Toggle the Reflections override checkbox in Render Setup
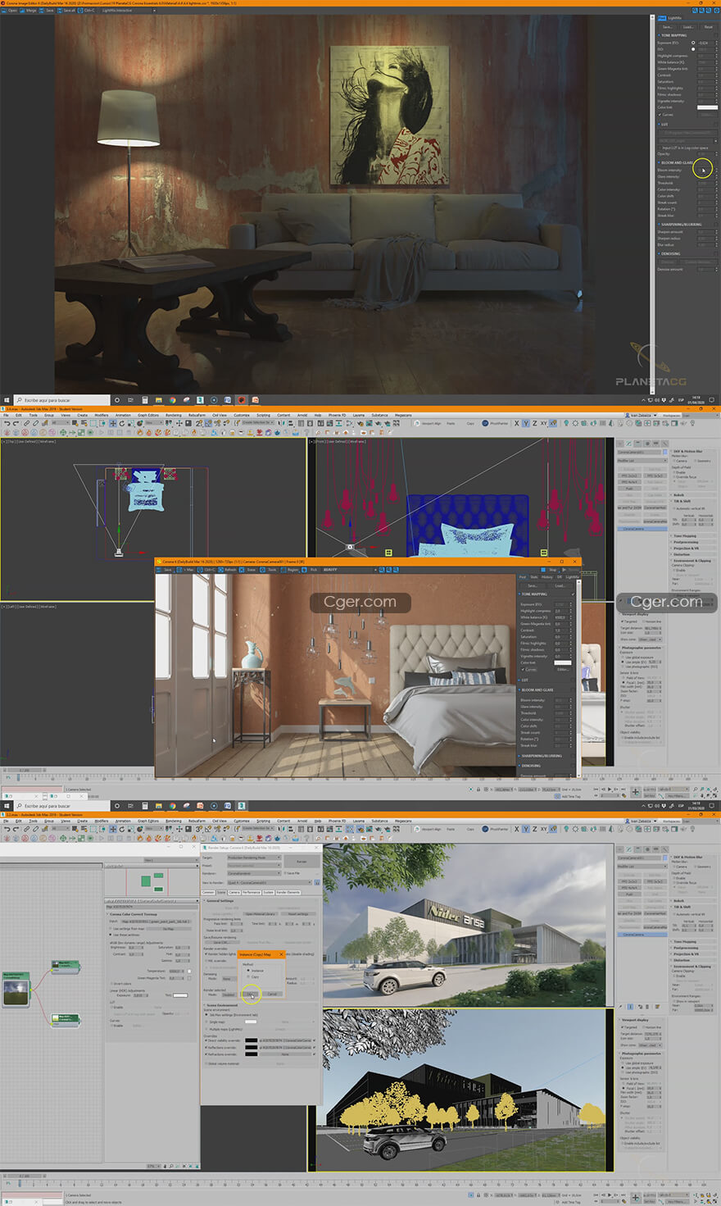 [x=206, y=1047]
